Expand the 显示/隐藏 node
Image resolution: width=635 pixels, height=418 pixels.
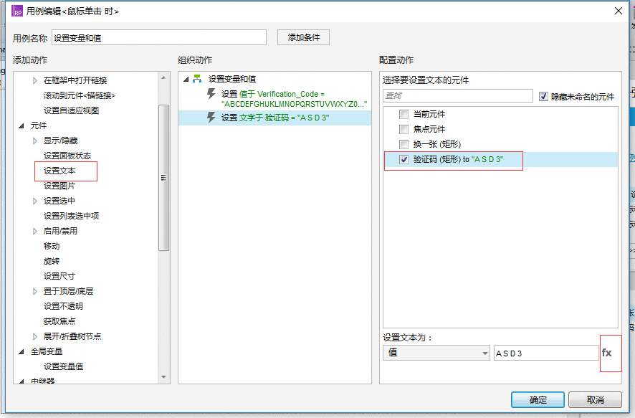(35, 141)
